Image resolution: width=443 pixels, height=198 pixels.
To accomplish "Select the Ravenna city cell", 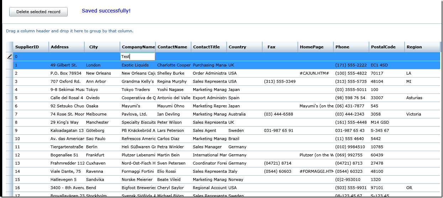I will pyautogui.click(x=102, y=171).
